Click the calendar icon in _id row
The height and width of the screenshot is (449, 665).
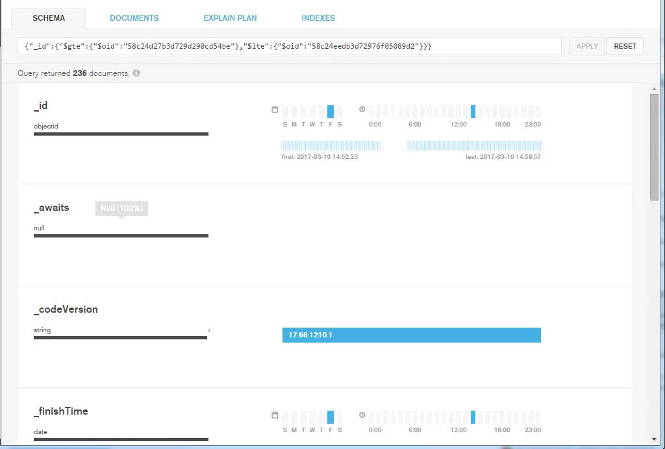point(275,110)
